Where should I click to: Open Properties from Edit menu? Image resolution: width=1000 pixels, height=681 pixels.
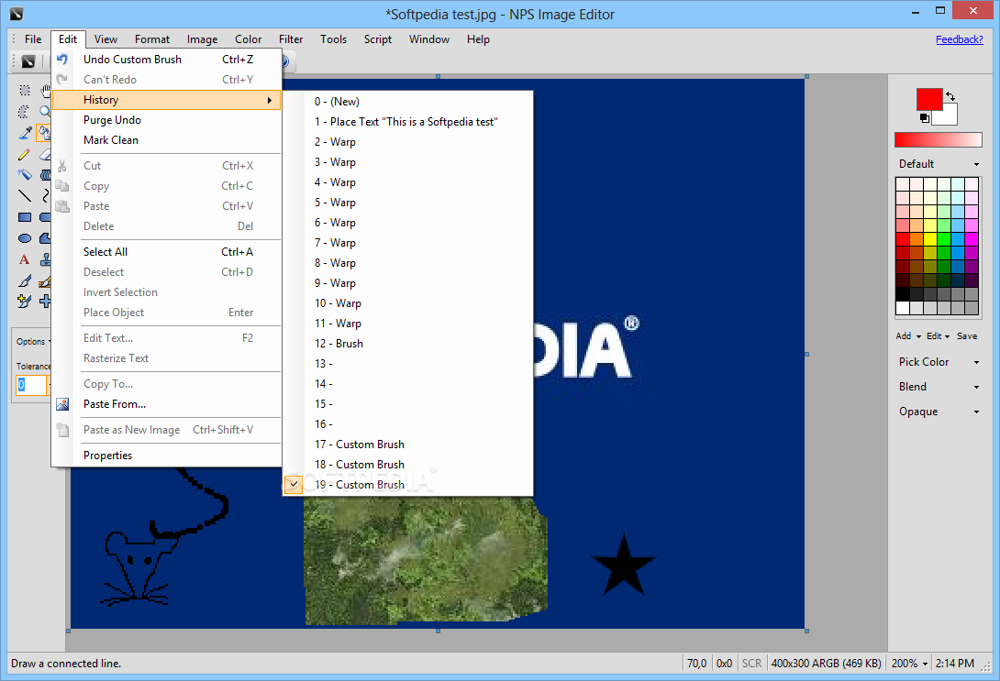coord(166,456)
